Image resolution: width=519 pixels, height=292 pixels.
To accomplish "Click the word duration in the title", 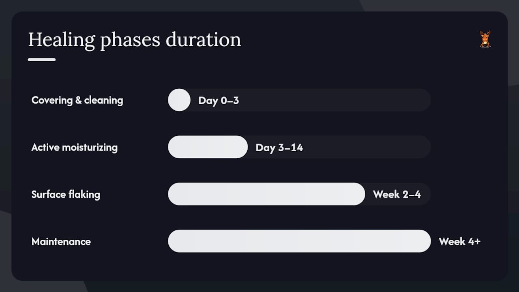I will (203, 40).
